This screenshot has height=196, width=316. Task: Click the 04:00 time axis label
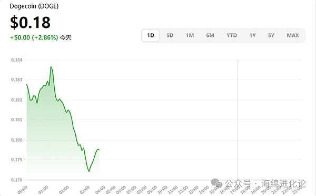[100, 190]
